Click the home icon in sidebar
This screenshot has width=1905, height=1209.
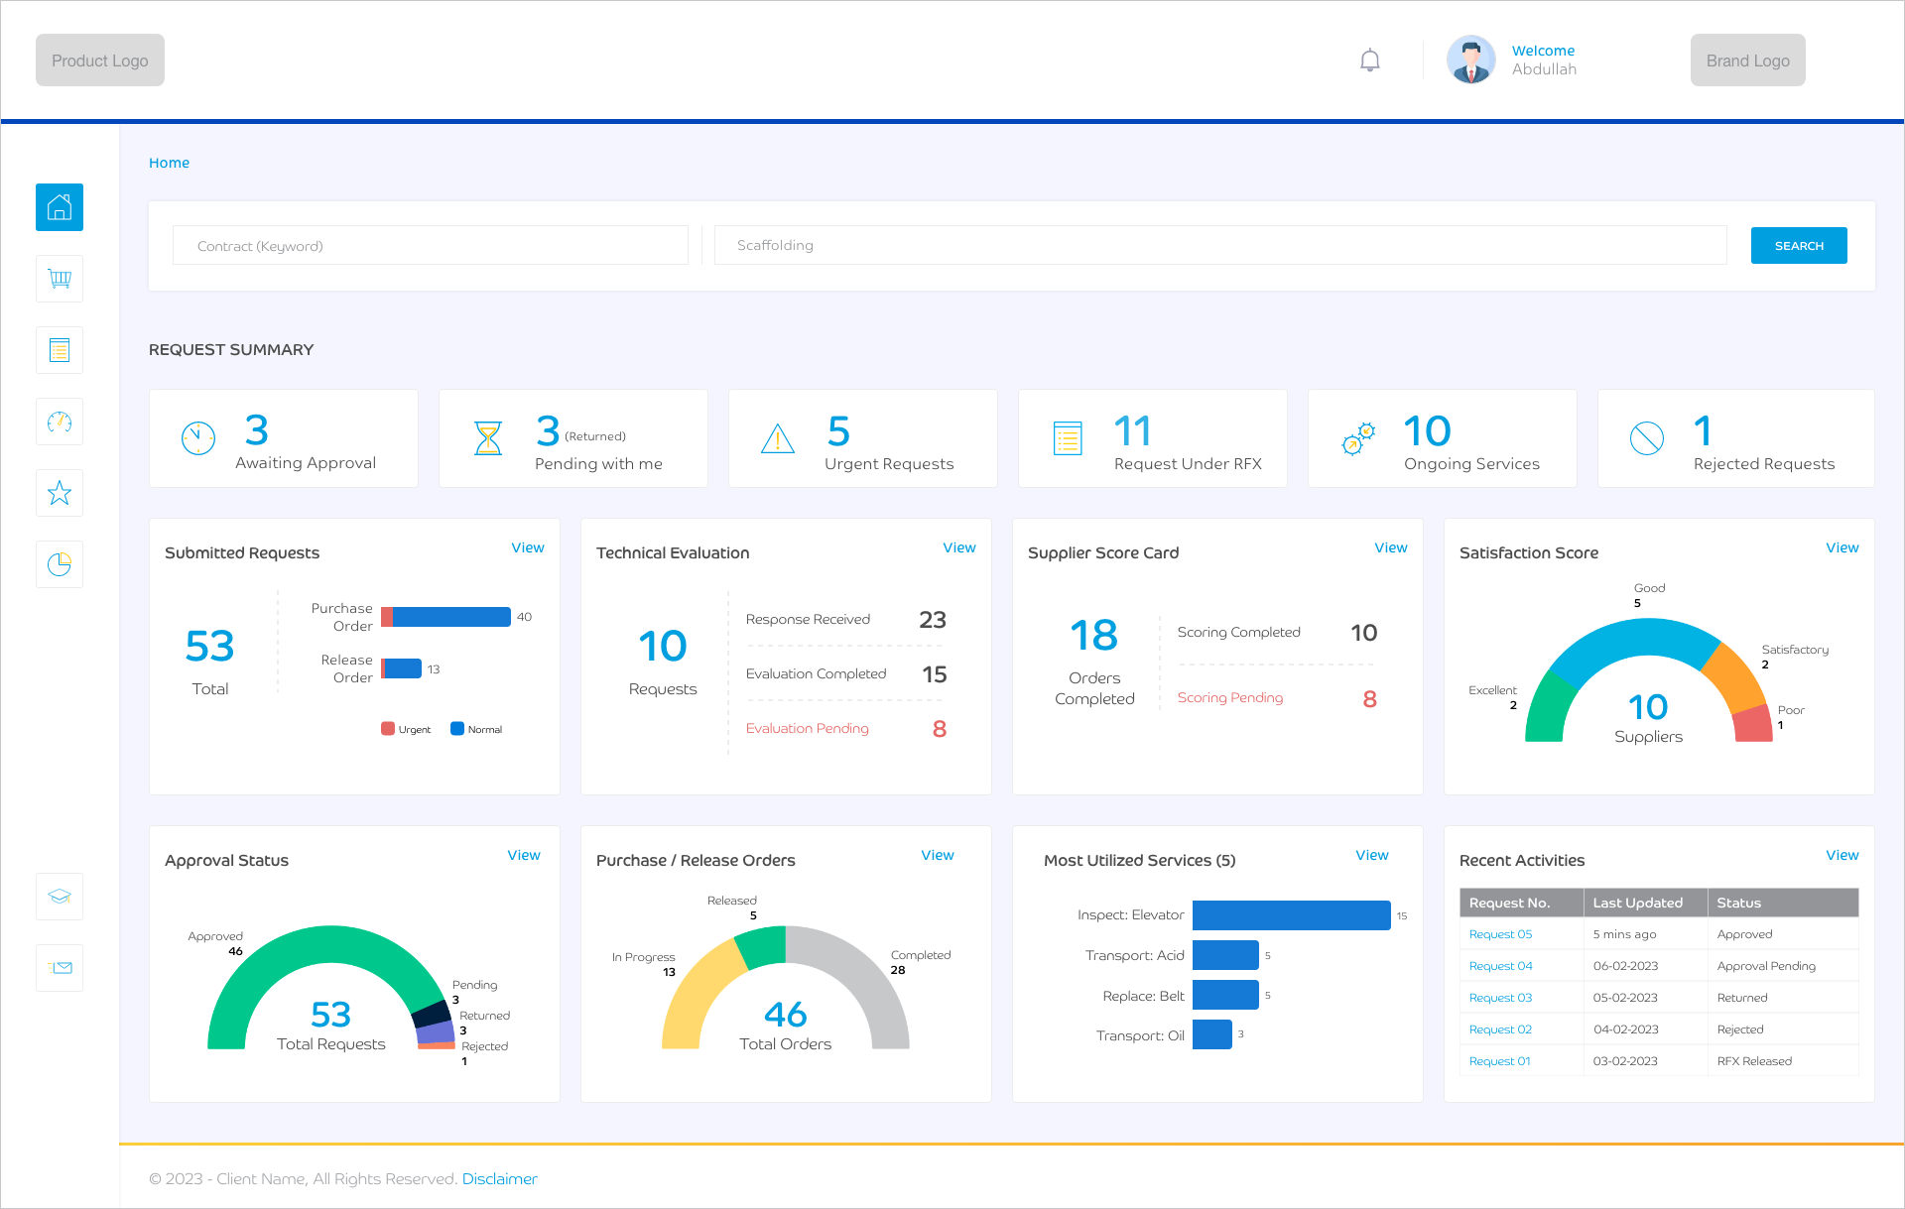tap(60, 207)
